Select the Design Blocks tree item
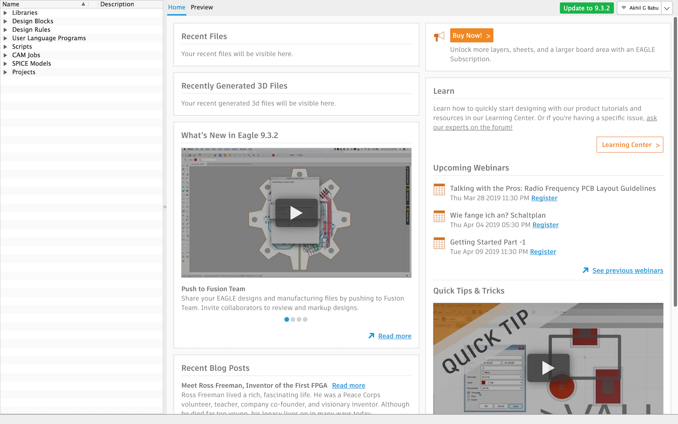This screenshot has height=424, width=678. pyautogui.click(x=33, y=21)
